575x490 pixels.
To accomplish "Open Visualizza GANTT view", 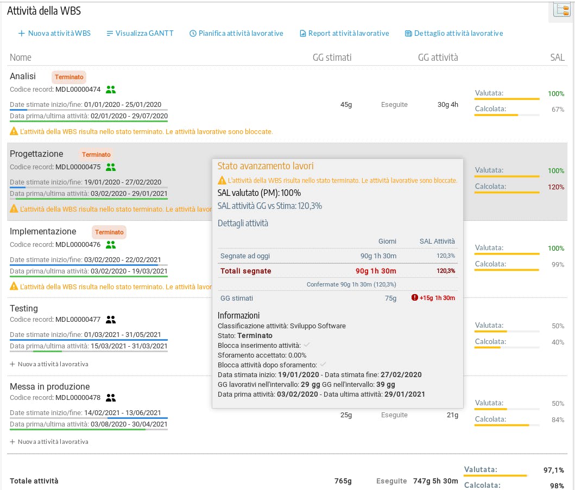I will [x=140, y=34].
